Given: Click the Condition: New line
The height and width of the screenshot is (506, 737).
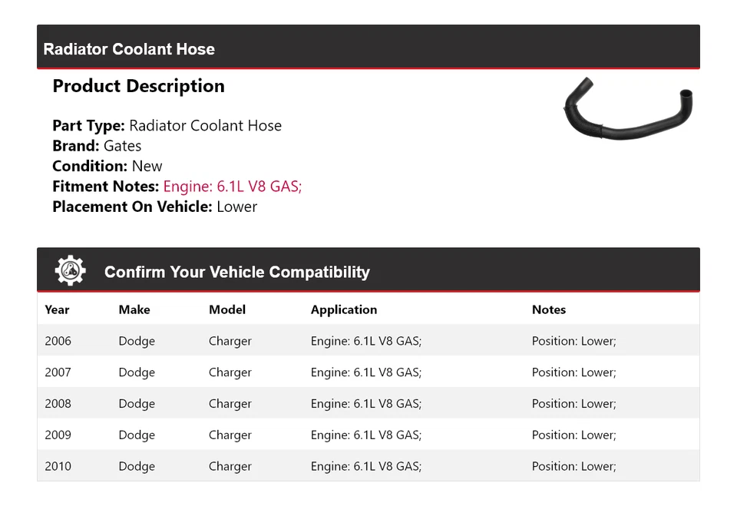Looking at the screenshot, I should (107, 166).
